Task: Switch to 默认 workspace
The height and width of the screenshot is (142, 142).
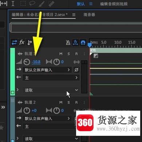Action: (81, 4)
